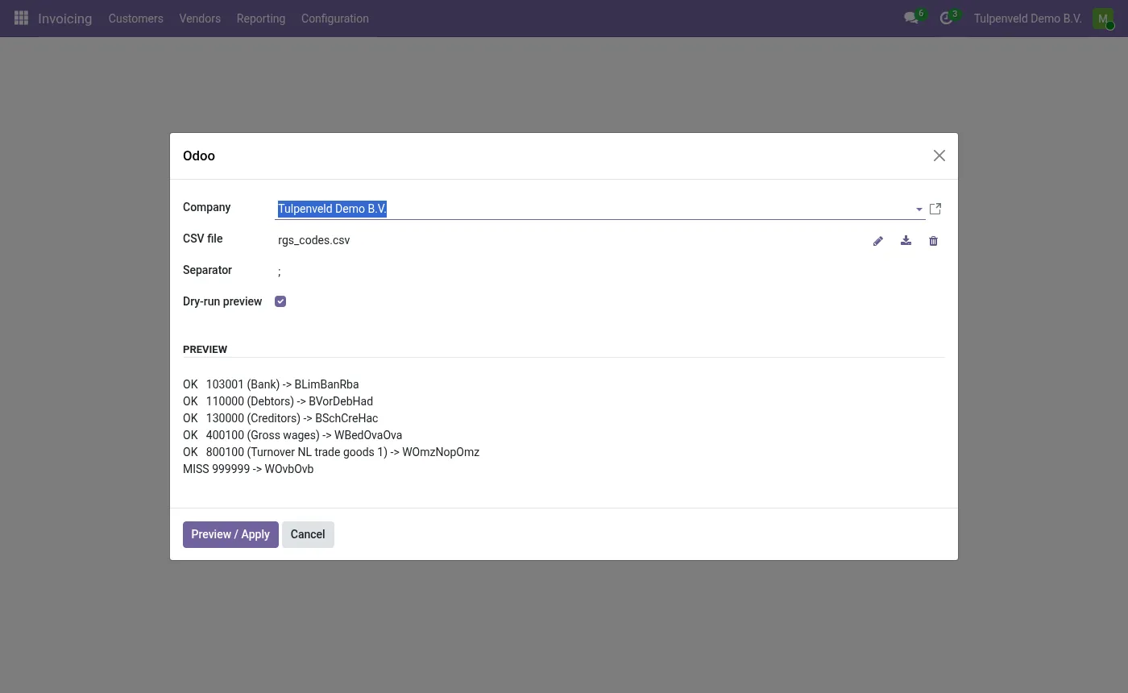Screen dimensions: 1128x693
Task: Click the preview line 400100 (Gross wages)
Action: tap(292, 435)
